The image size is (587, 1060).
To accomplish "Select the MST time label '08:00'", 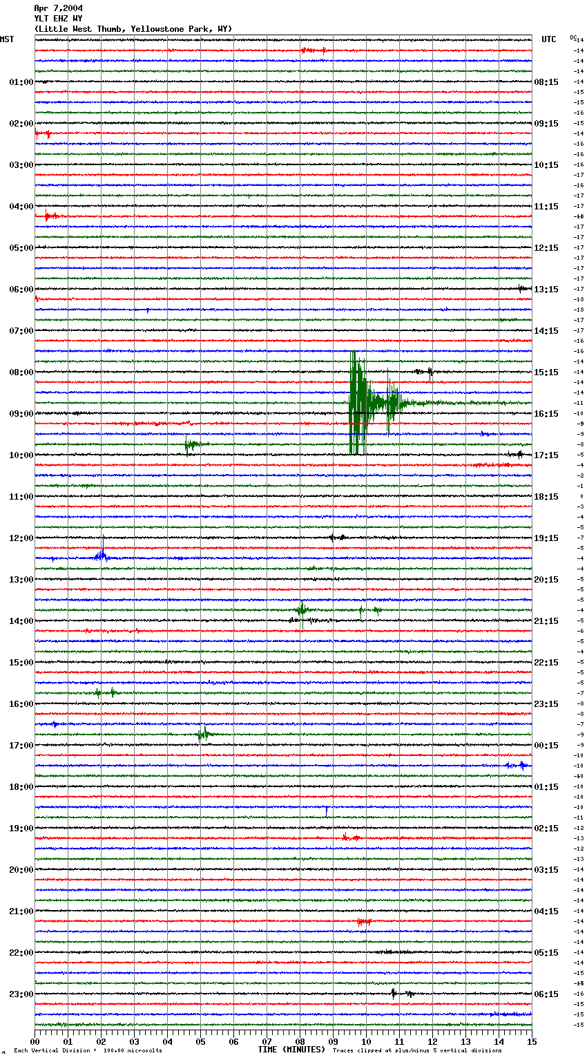I will click(21, 372).
